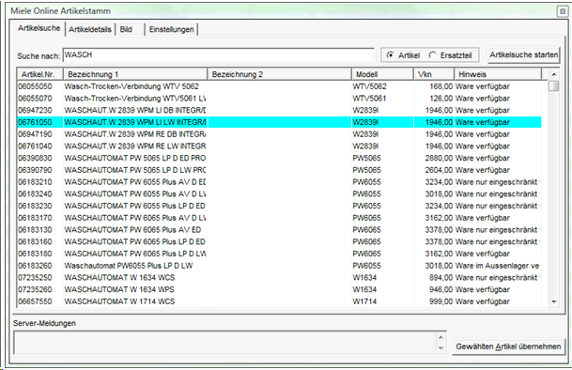Click the results list scroll-down arrow
Image resolution: width=572 pixels, height=370 pixels.
coord(554,301)
